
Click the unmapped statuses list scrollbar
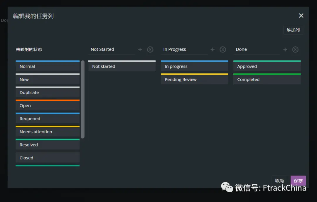pos(83,99)
